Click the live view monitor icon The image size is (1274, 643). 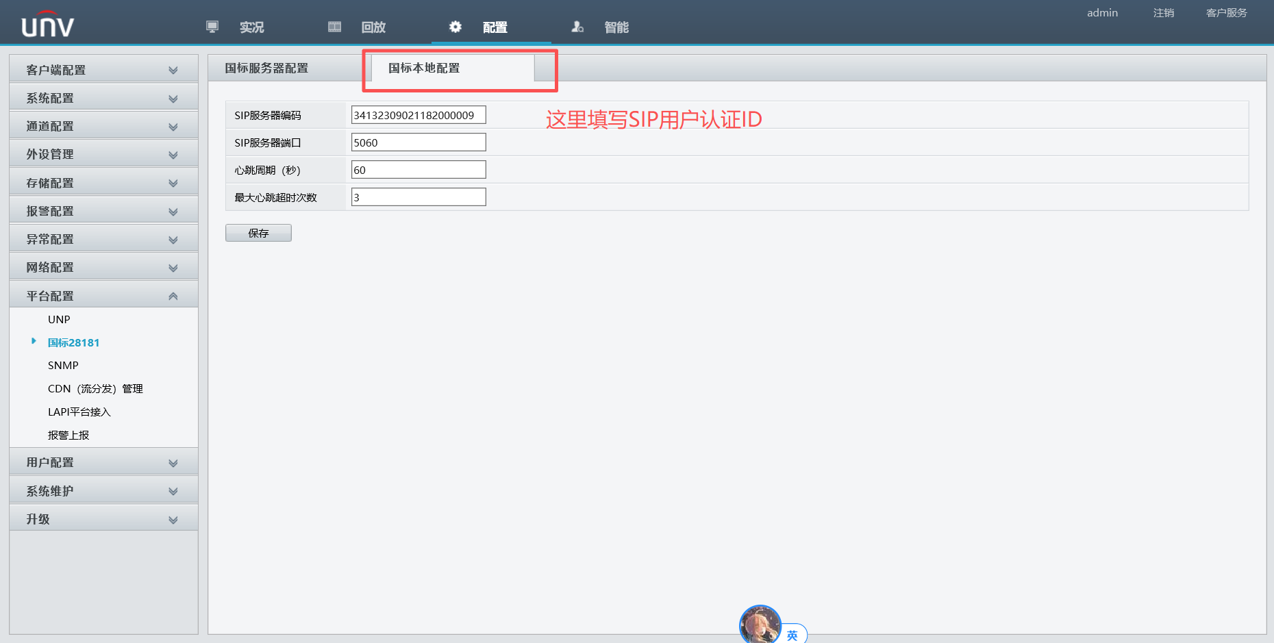(212, 27)
